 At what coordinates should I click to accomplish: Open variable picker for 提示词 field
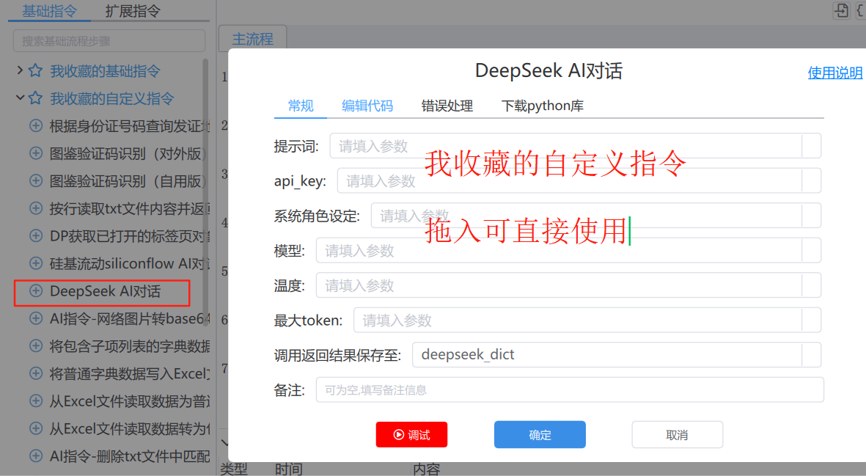[811, 146]
